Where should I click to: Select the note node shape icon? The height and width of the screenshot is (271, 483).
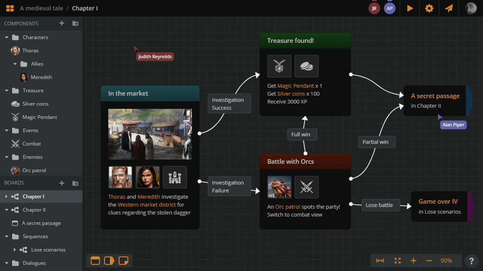pos(123,261)
